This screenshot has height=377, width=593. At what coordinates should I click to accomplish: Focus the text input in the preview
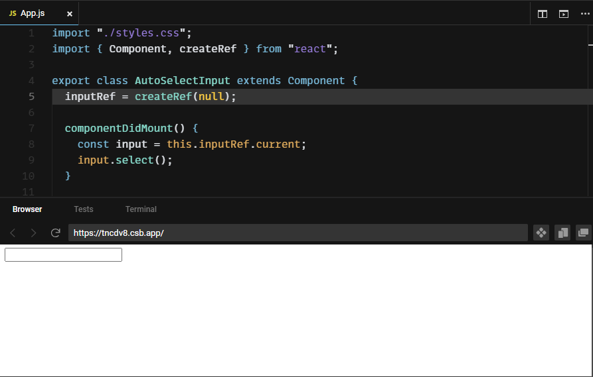[63, 254]
